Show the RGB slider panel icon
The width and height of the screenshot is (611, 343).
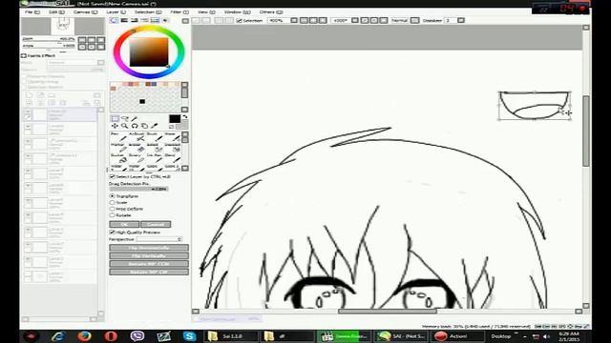click(124, 20)
